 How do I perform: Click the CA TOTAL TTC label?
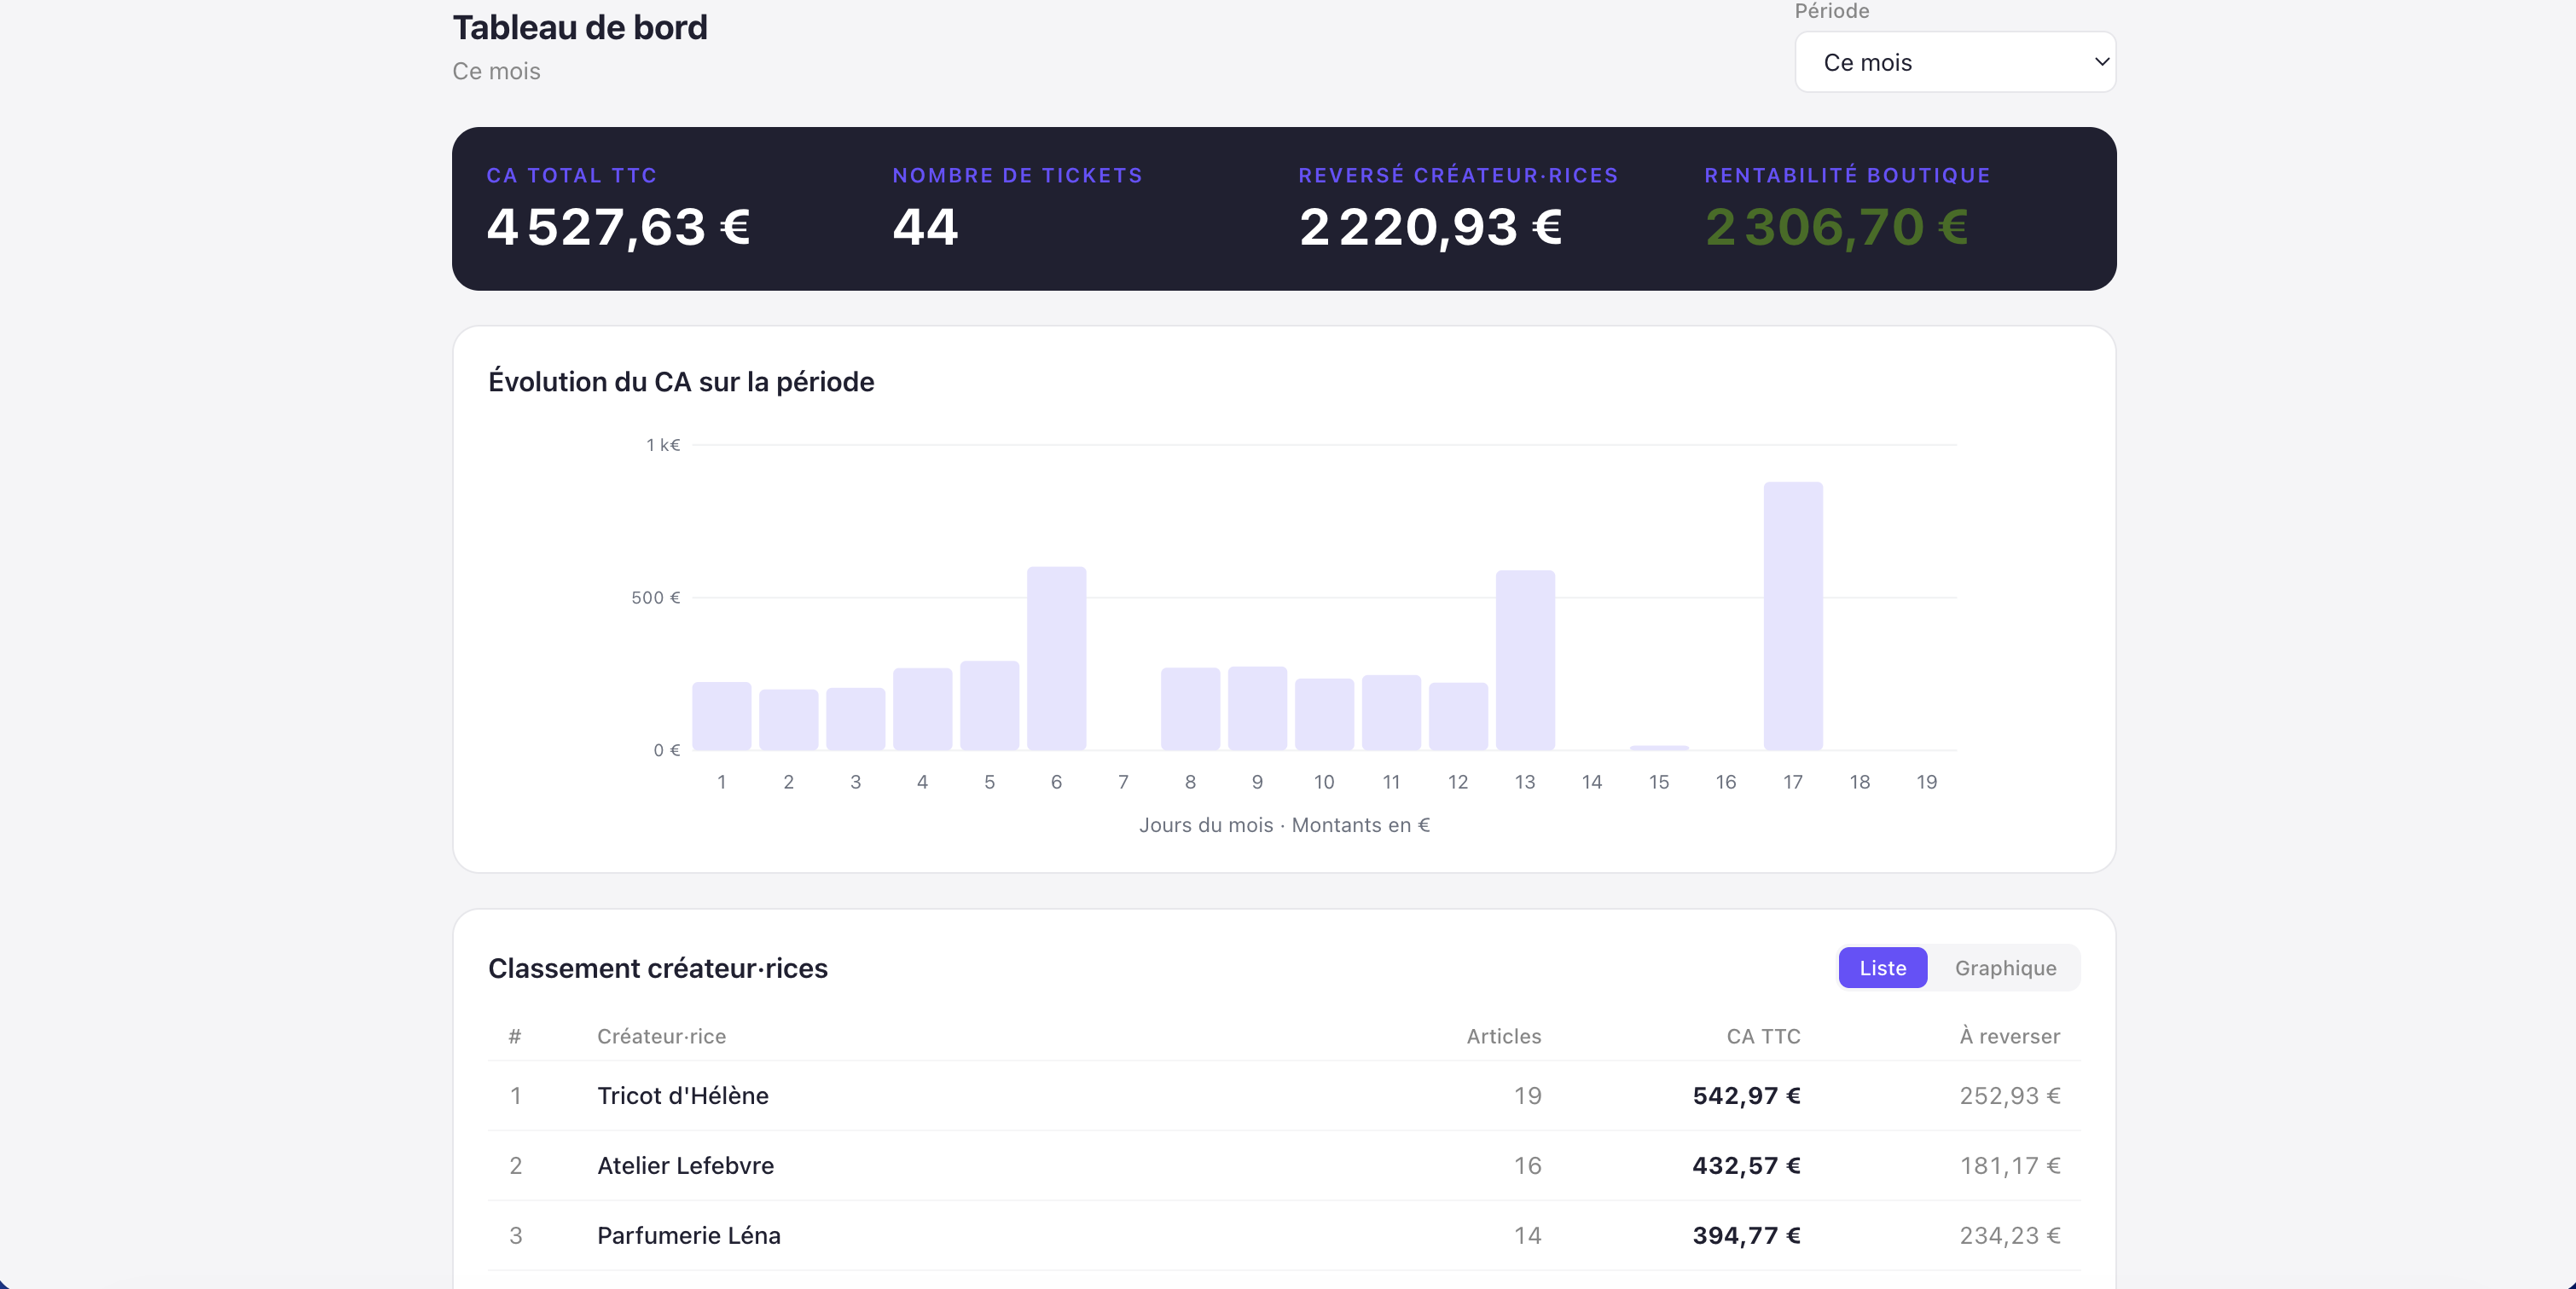(572, 175)
